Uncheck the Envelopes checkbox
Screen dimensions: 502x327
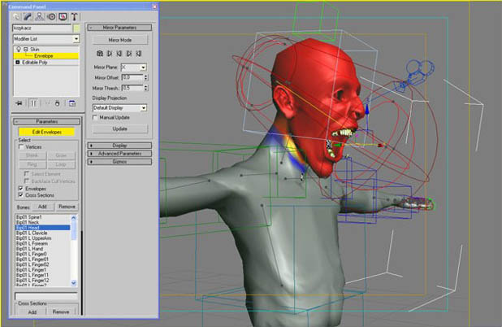pyautogui.click(x=21, y=189)
